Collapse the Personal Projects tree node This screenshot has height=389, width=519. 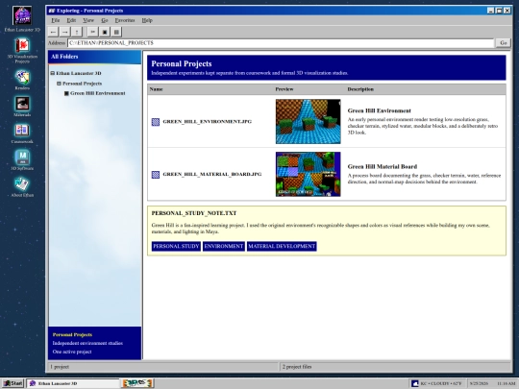tap(59, 84)
